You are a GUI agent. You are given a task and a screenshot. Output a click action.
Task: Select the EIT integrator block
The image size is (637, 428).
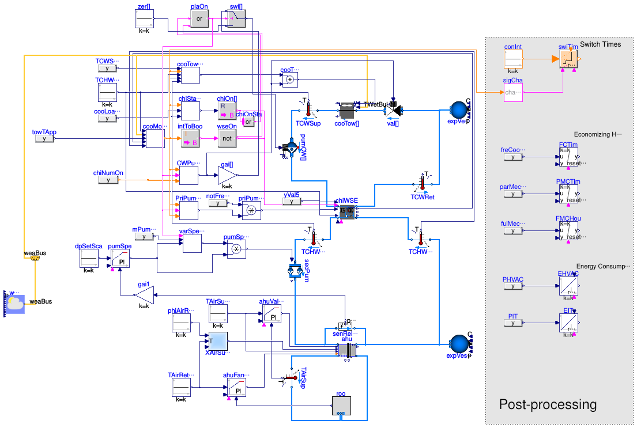[x=569, y=323]
